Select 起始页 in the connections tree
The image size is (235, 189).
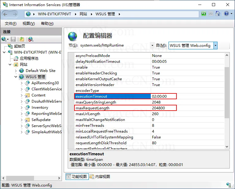tap(20, 46)
